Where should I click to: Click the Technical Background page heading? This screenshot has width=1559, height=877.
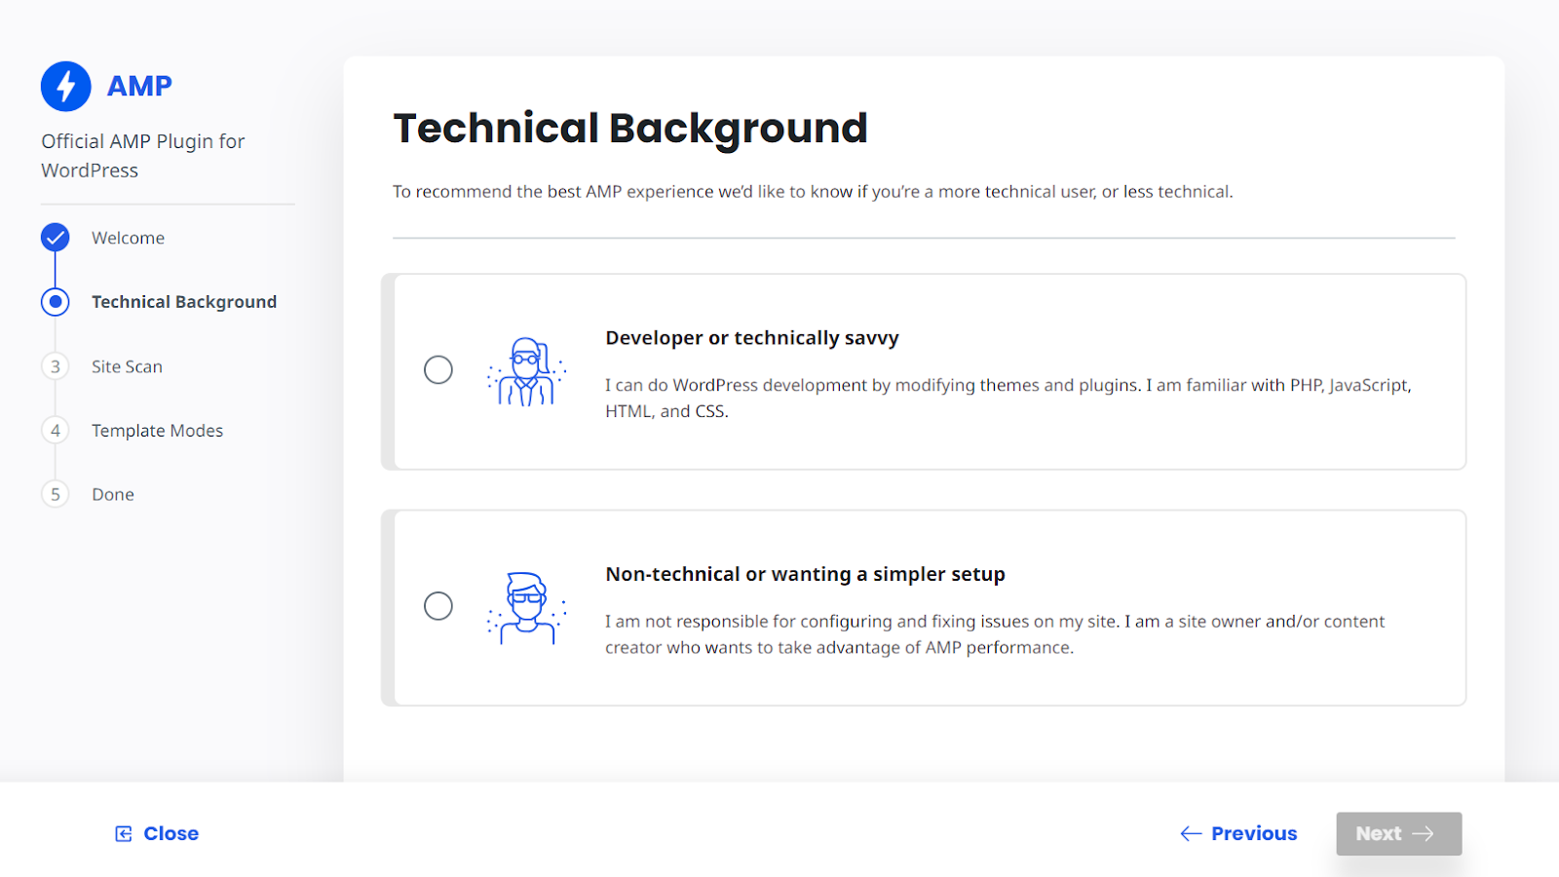click(630, 129)
